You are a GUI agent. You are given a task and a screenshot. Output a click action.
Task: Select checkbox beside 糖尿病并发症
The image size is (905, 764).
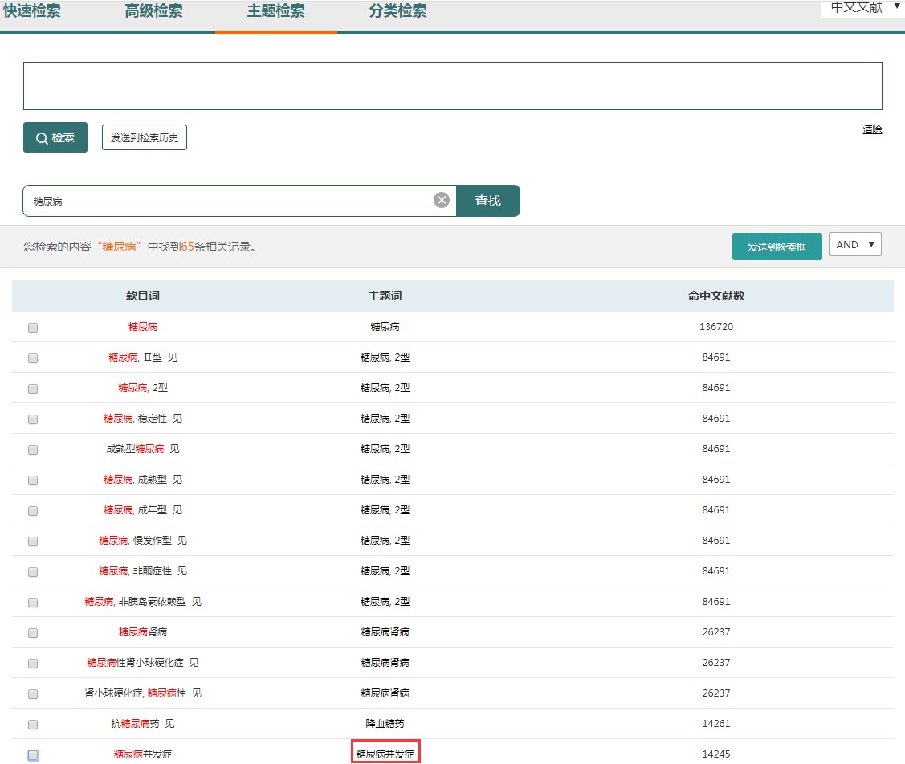[33, 755]
